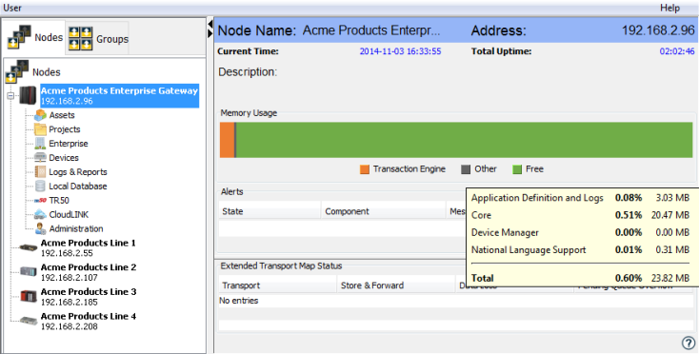699x354 pixels.
Task: Click the Enterprise building icon
Action: pyautogui.click(x=40, y=144)
